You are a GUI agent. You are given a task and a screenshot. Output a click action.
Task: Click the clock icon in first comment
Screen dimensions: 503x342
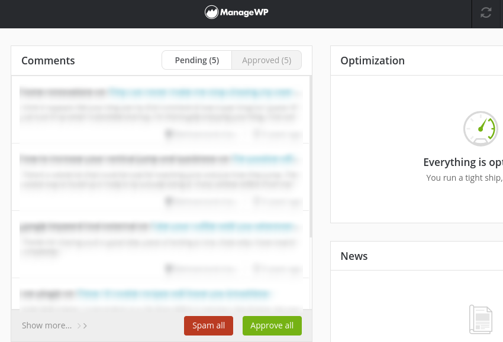(257, 134)
